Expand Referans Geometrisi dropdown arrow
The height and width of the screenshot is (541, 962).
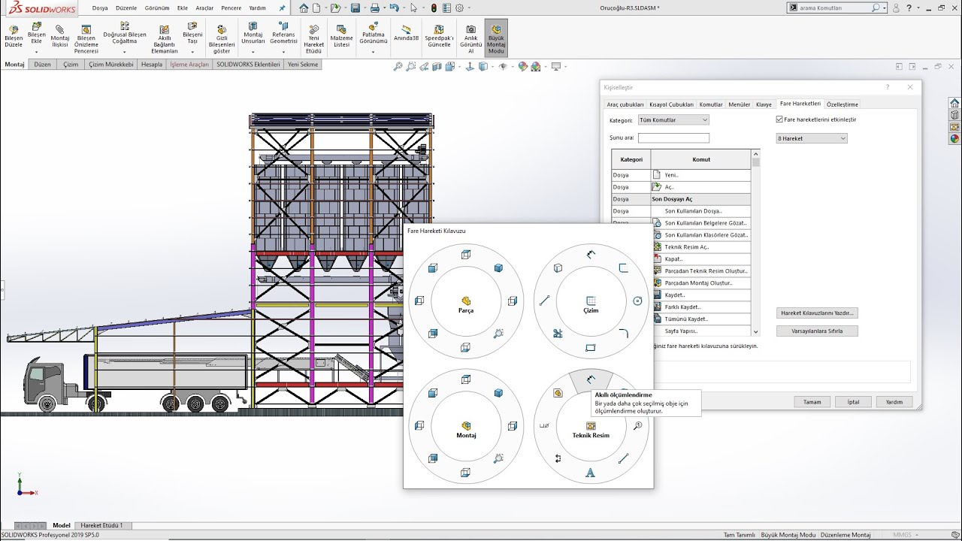click(283, 52)
